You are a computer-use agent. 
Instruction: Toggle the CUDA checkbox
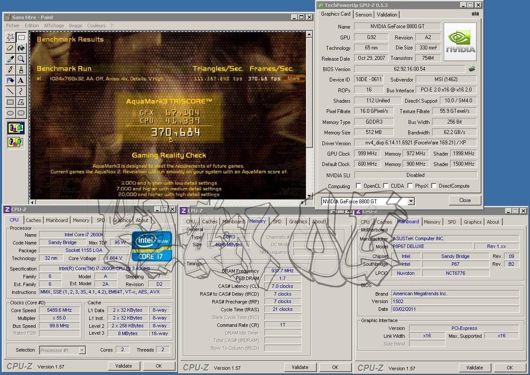tap(386, 186)
